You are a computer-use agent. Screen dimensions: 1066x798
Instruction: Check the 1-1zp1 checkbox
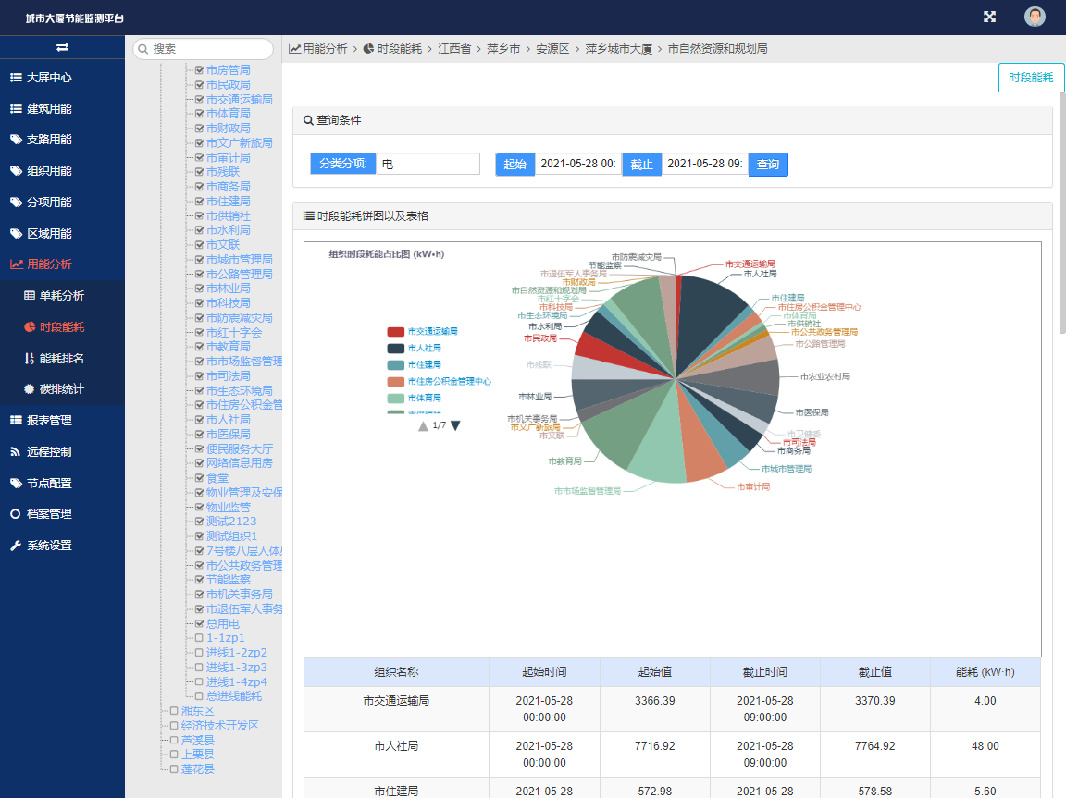coord(199,638)
